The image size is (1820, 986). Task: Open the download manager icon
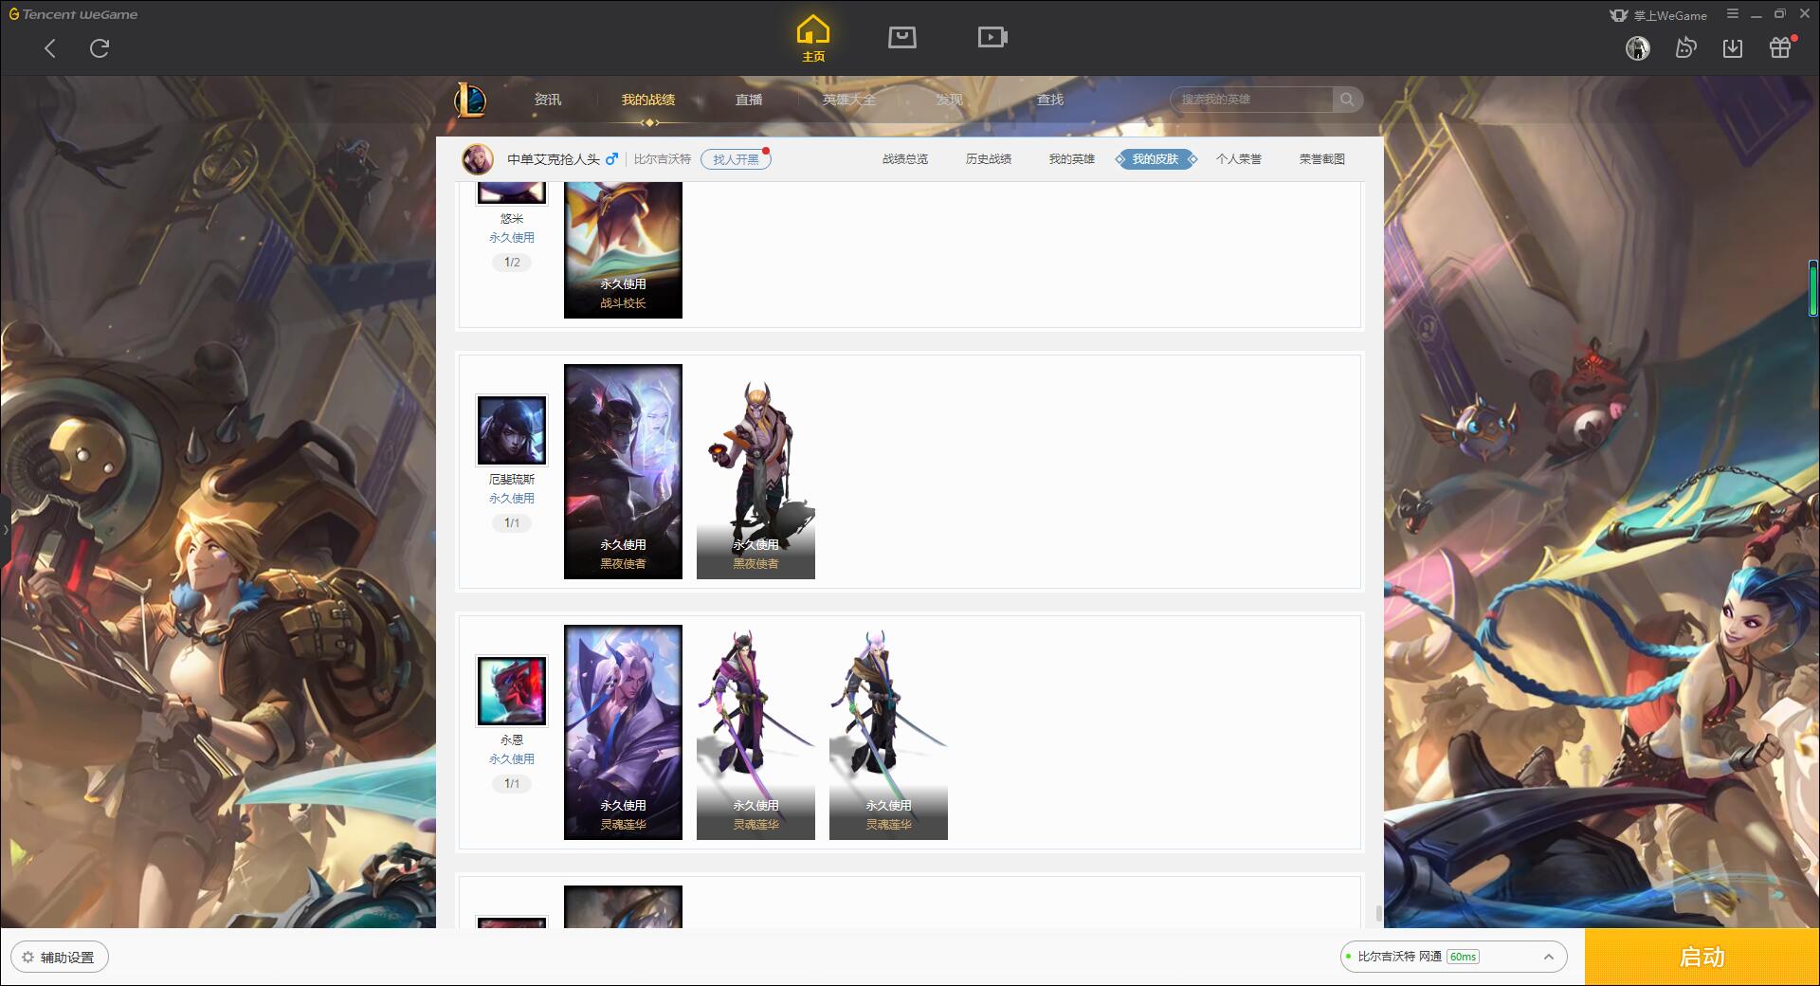1733,48
